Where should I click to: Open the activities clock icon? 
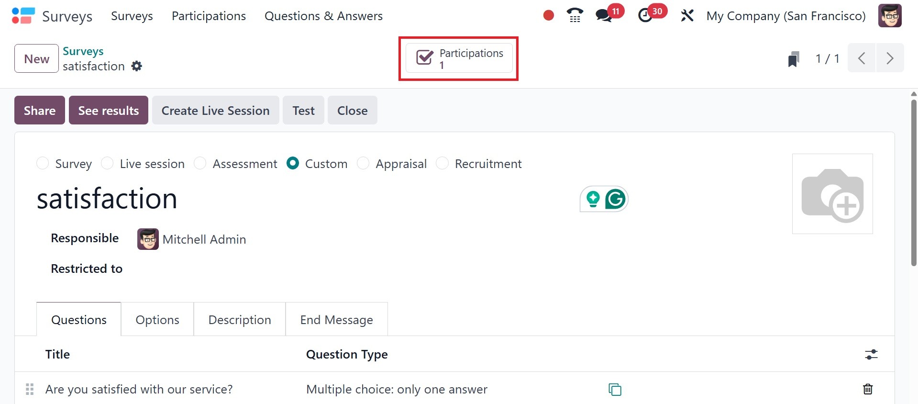point(646,16)
